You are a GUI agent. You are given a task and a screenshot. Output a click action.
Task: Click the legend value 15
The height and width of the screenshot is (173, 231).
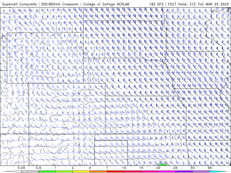click(x=141, y=168)
